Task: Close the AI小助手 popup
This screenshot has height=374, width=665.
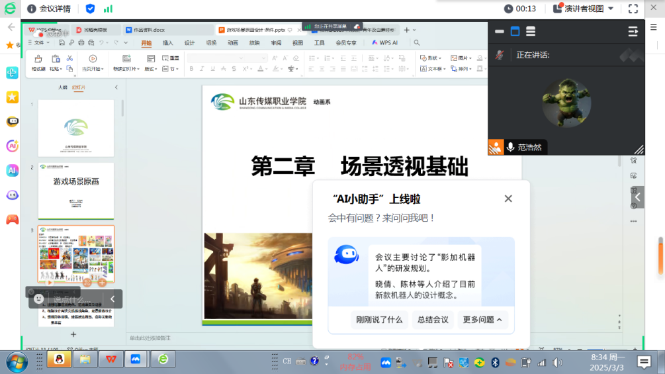Action: tap(508, 199)
